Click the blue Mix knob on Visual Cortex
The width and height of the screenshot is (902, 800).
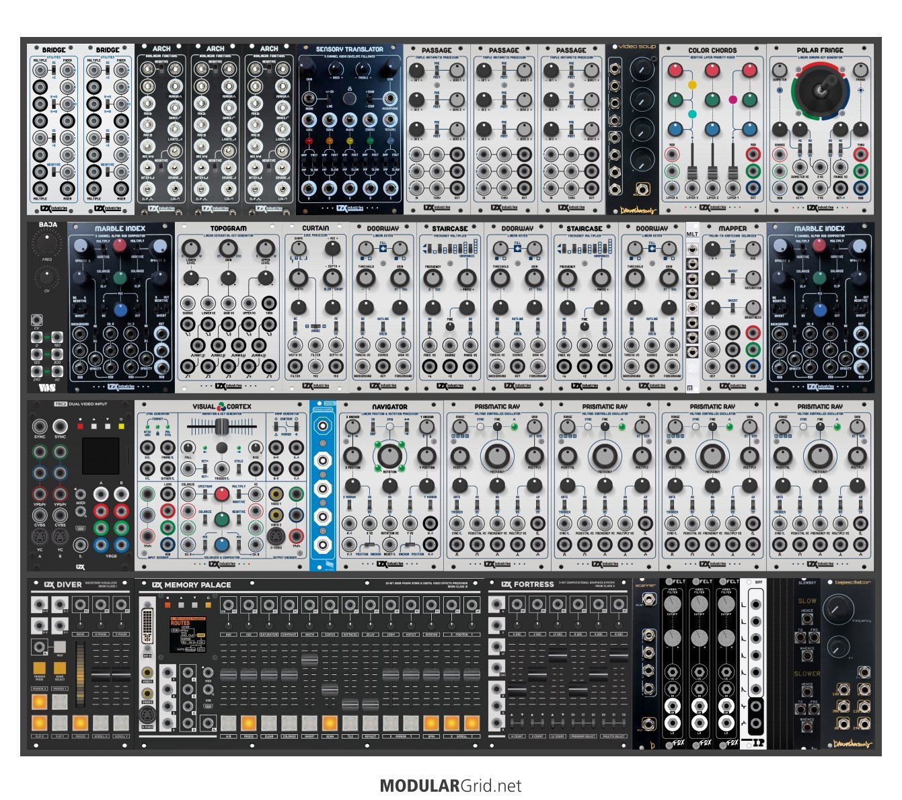[221, 545]
